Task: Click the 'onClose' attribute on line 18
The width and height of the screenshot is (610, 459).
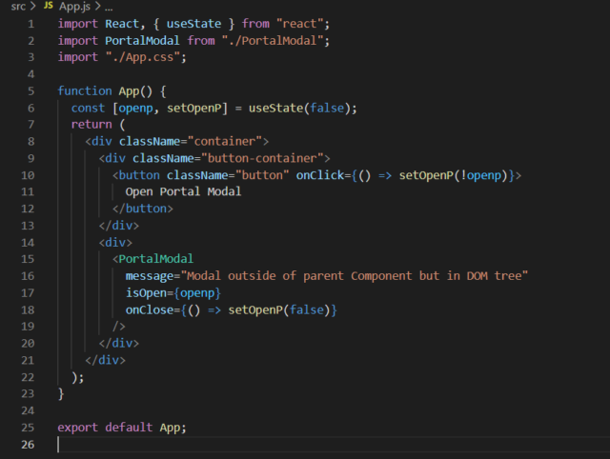Action: click(150, 309)
